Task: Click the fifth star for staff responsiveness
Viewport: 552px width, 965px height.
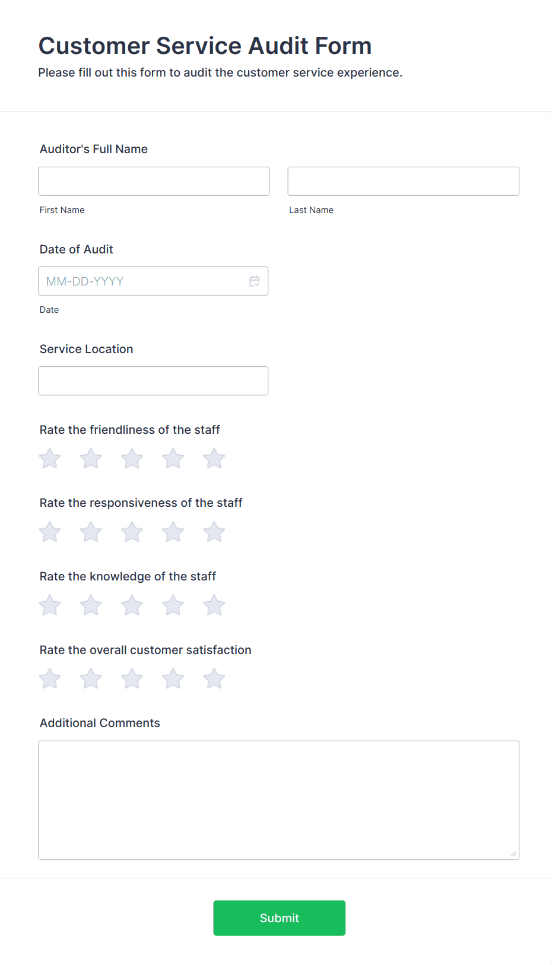Action: point(214,532)
